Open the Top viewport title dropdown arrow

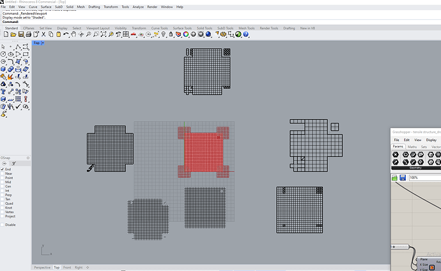coord(43,43)
